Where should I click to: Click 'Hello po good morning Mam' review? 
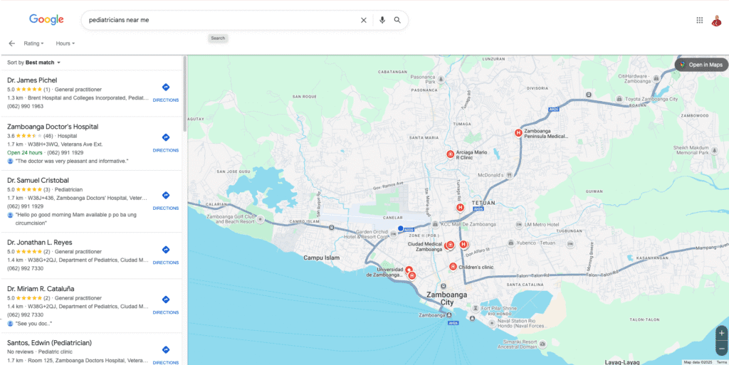75,218
